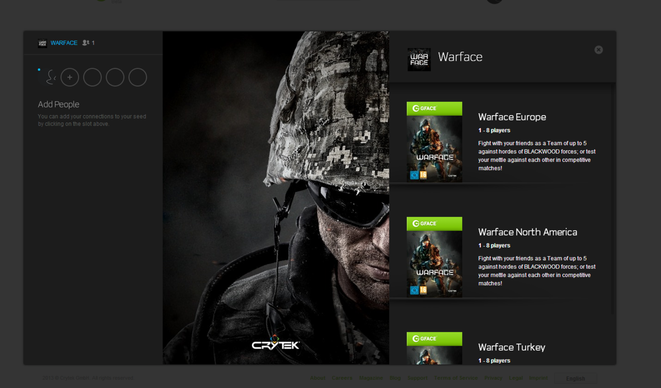Open the English language selector
The image size is (661, 388).
coord(576,379)
